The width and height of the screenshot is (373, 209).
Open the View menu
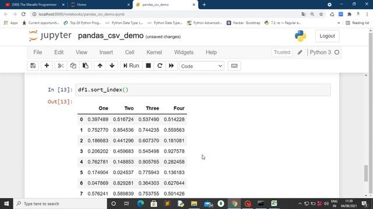82,52
